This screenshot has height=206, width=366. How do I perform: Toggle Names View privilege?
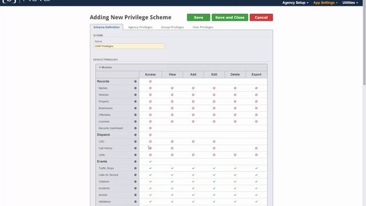(172, 88)
